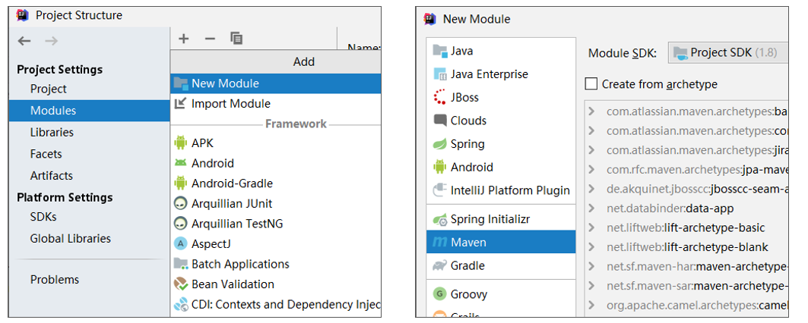Pick the Groovy module type
This screenshot has height=323, width=808.
pyautogui.click(x=468, y=294)
